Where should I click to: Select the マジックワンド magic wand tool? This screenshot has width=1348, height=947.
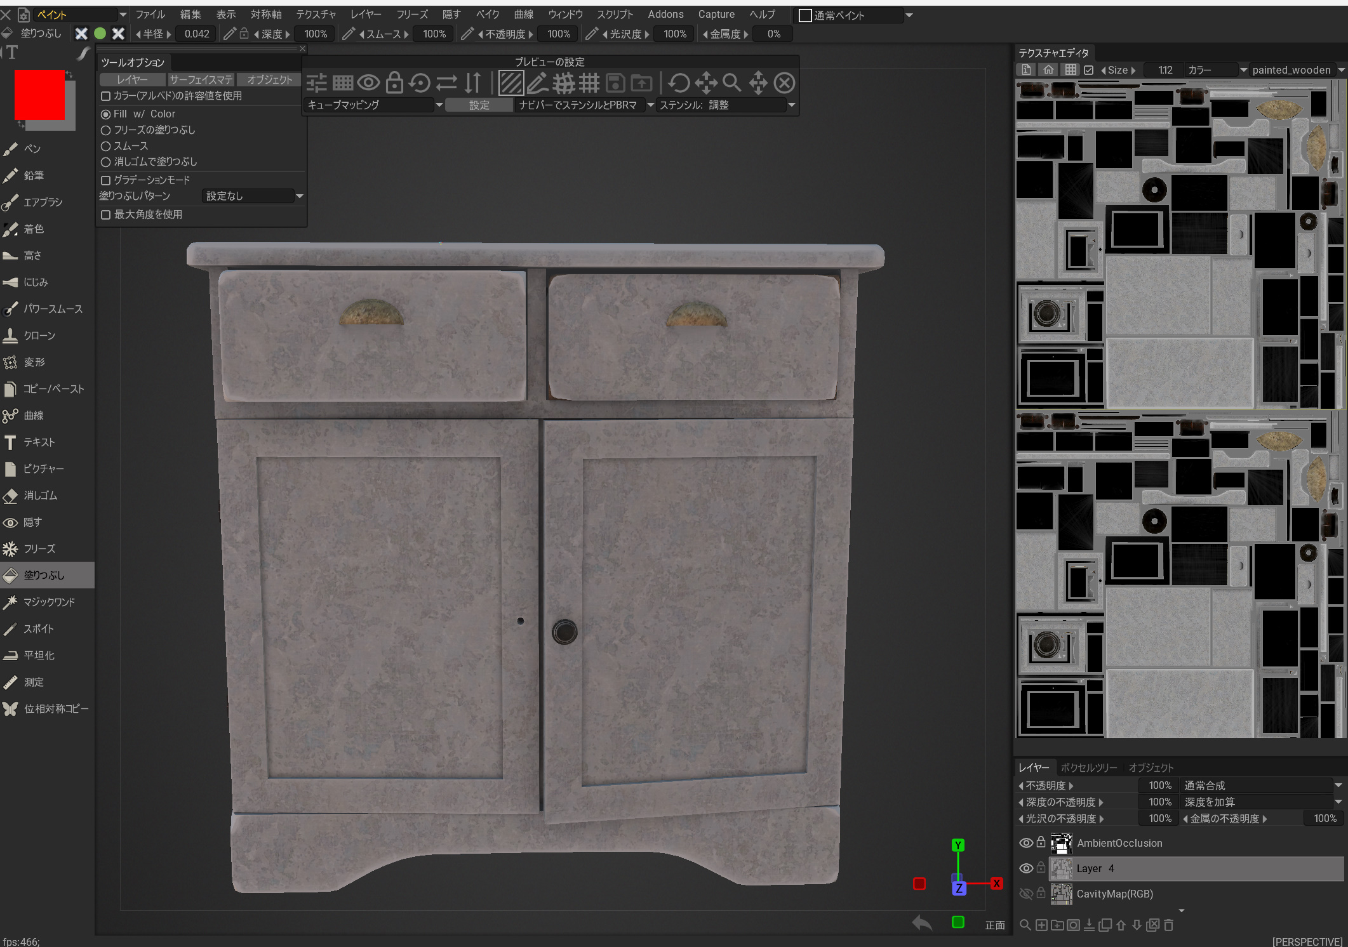(x=48, y=602)
